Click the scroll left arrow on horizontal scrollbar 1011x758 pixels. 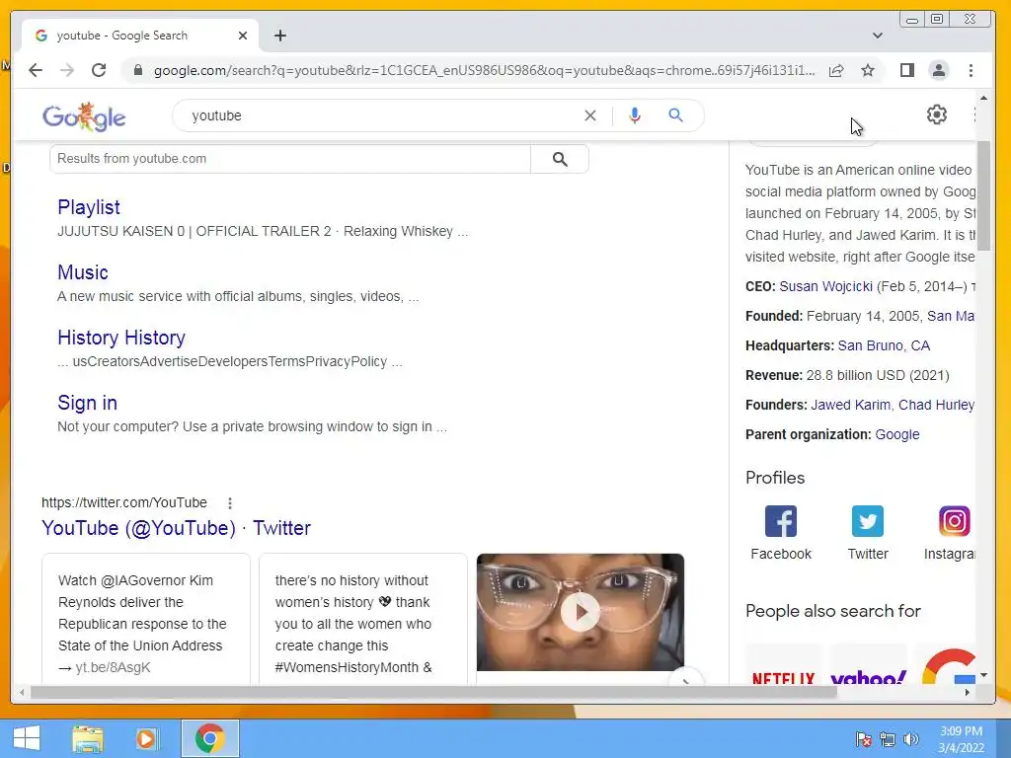(22, 692)
